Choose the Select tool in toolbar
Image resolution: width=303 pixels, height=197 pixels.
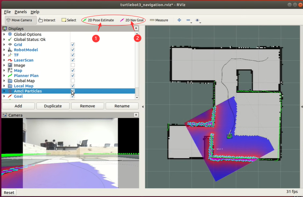[x=69, y=20]
